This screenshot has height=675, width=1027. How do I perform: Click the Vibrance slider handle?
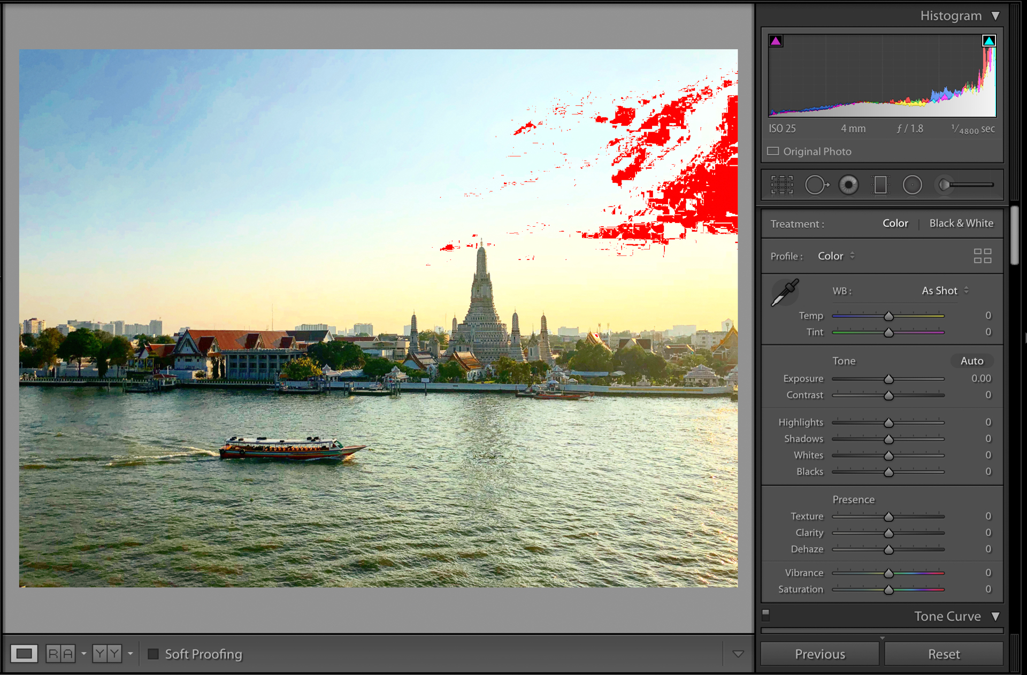(x=888, y=574)
